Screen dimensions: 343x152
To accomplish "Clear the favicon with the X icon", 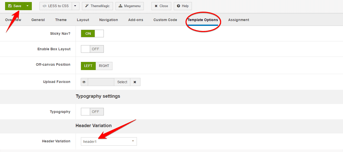I will (135, 82).
